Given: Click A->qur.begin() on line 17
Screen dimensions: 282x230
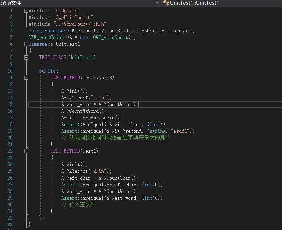Looking at the screenshot, I should point(102,118).
